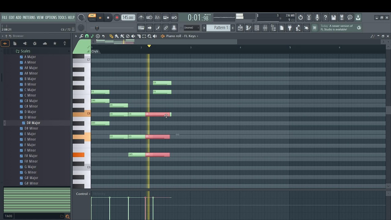Open the (none) snap selector dropdown
This screenshot has width=391, height=220.
(191, 28)
